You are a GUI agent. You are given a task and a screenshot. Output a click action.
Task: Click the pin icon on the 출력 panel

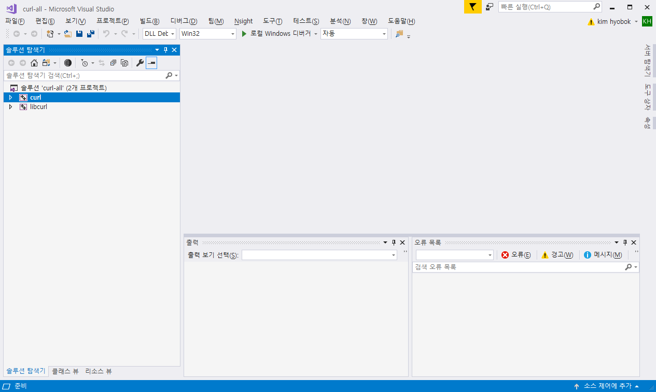click(x=394, y=242)
